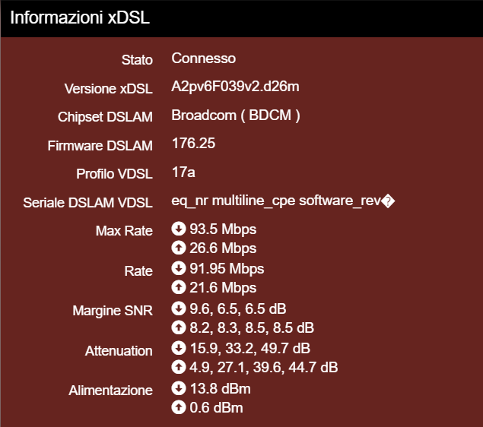The image size is (483, 427).
Task: Click the download arrow icon beside Max Rate
Action: point(179,229)
